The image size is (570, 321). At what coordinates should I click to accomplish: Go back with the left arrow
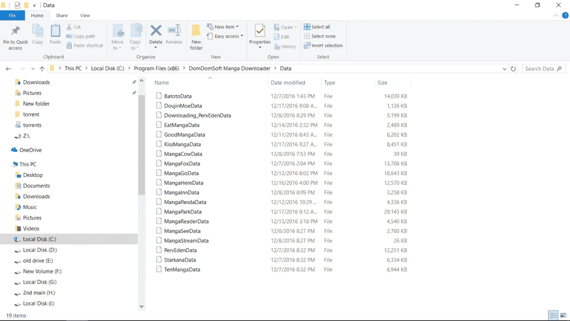click(9, 68)
